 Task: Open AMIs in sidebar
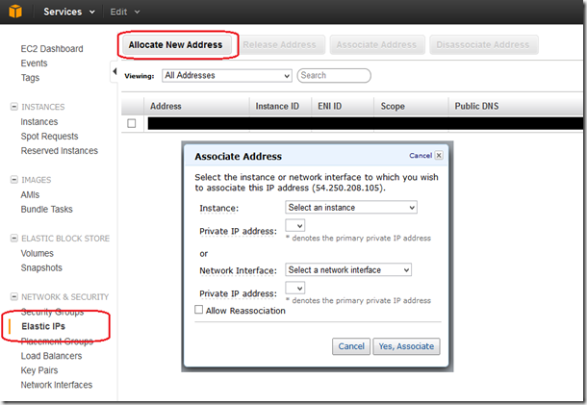pyautogui.click(x=30, y=195)
